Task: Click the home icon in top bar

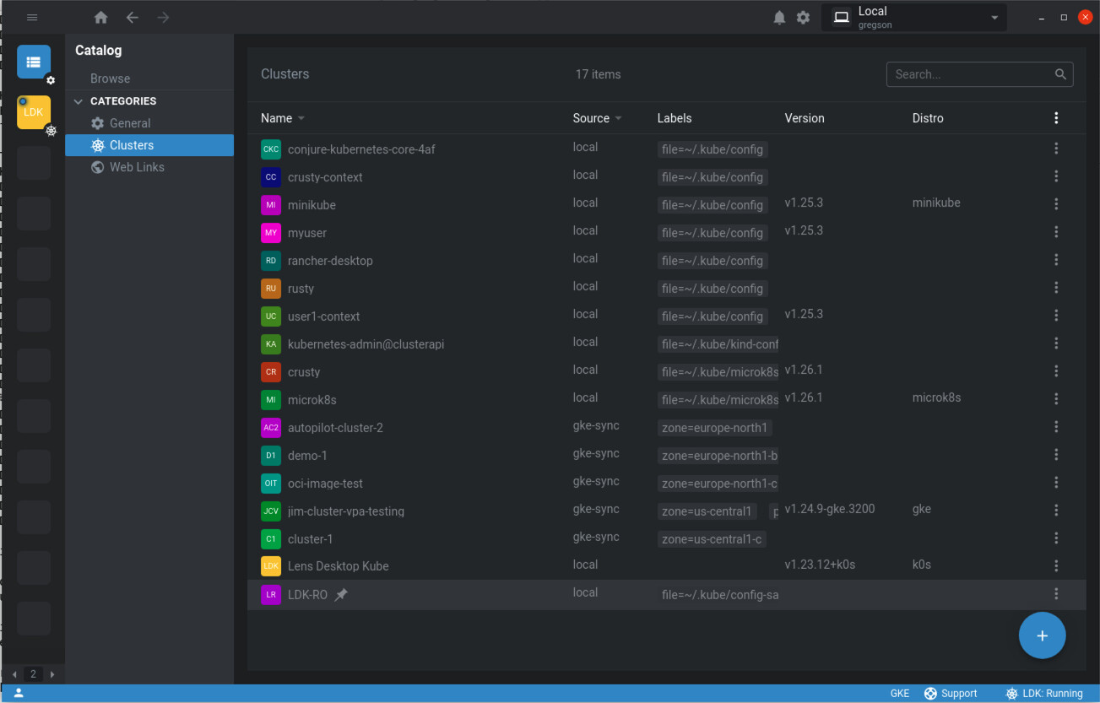Action: coord(101,18)
